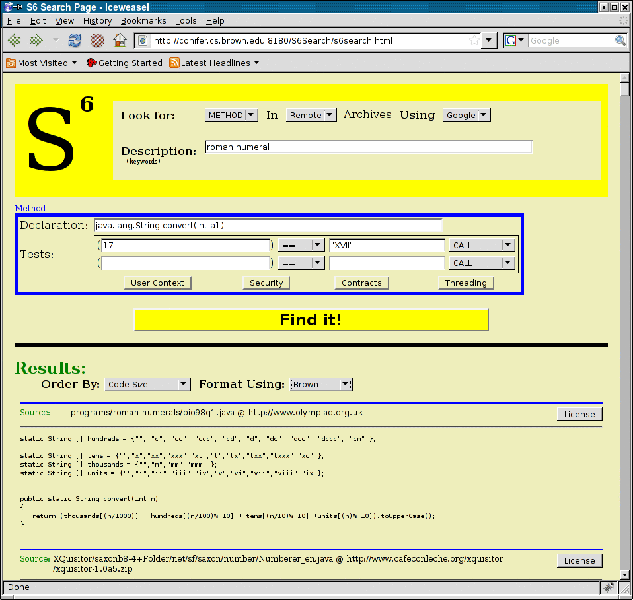Screen dimensions: 633x600
Task: Open the History menu
Action: [97, 20]
